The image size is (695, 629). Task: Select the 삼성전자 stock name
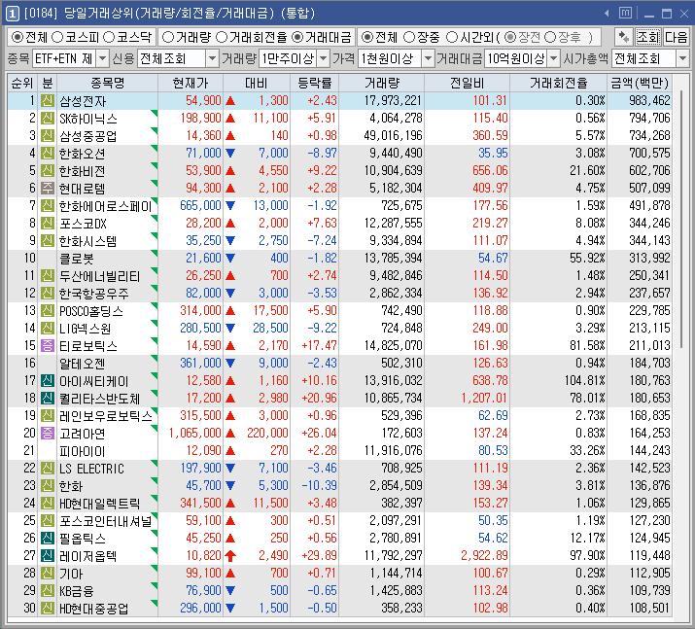(x=83, y=101)
